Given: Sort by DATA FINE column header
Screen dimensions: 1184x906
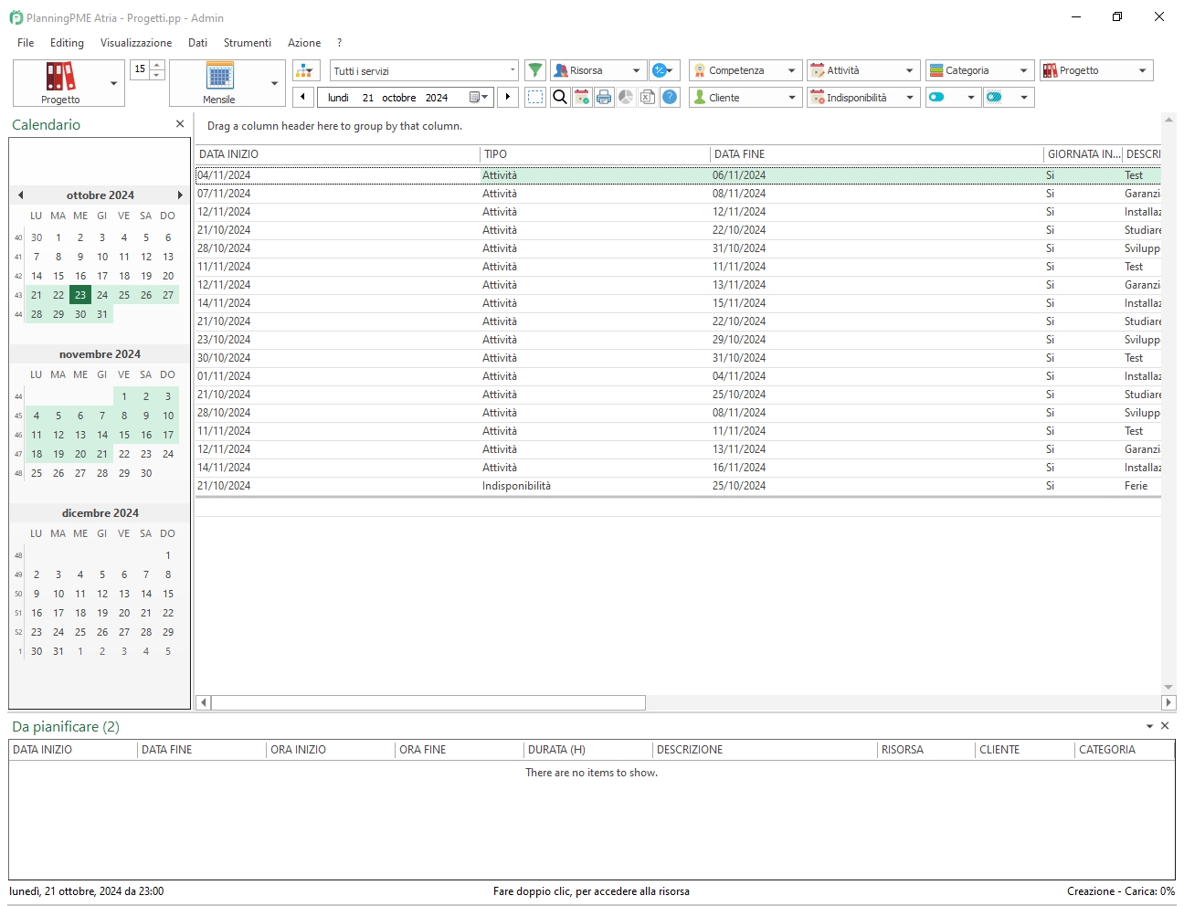Looking at the screenshot, I should [x=877, y=154].
